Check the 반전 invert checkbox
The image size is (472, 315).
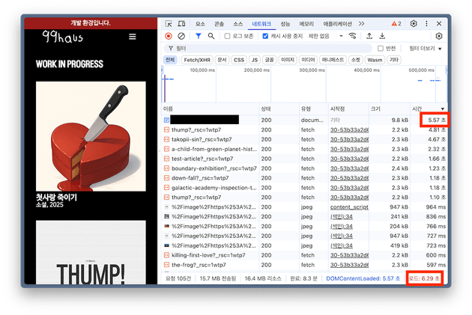(x=380, y=48)
